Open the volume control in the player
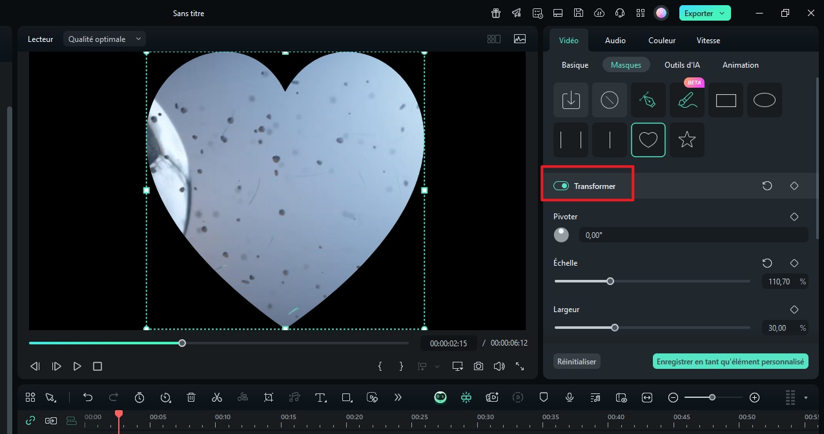Image resolution: width=824 pixels, height=434 pixels. (499, 366)
